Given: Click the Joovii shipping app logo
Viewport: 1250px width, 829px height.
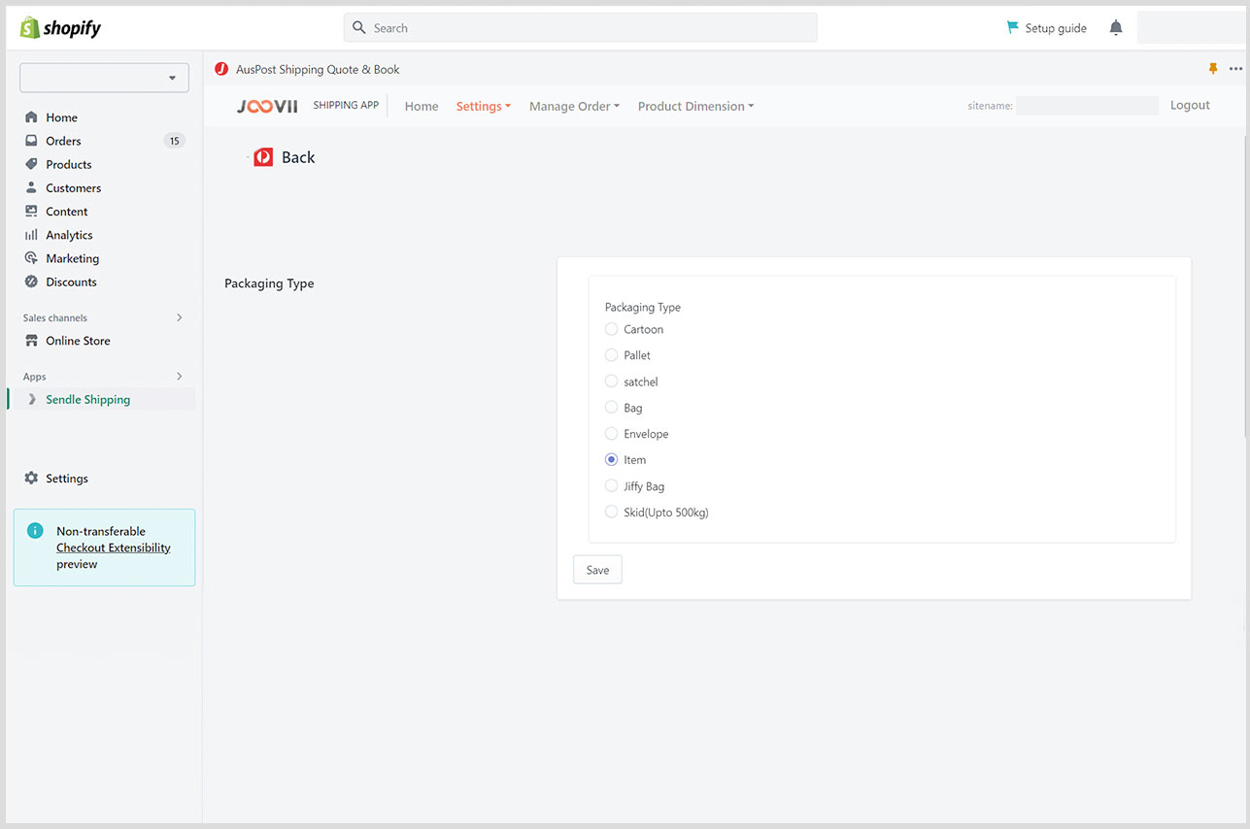Looking at the screenshot, I should tap(267, 107).
